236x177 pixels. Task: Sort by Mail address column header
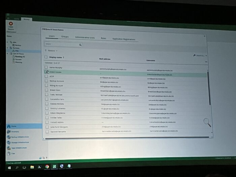(x=105, y=59)
